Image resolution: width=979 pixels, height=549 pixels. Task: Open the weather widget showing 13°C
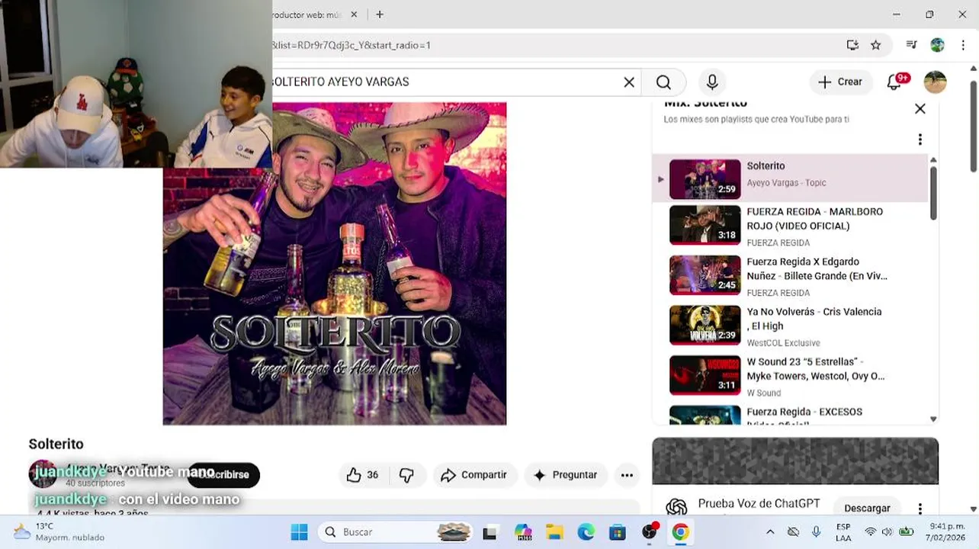[x=59, y=532]
